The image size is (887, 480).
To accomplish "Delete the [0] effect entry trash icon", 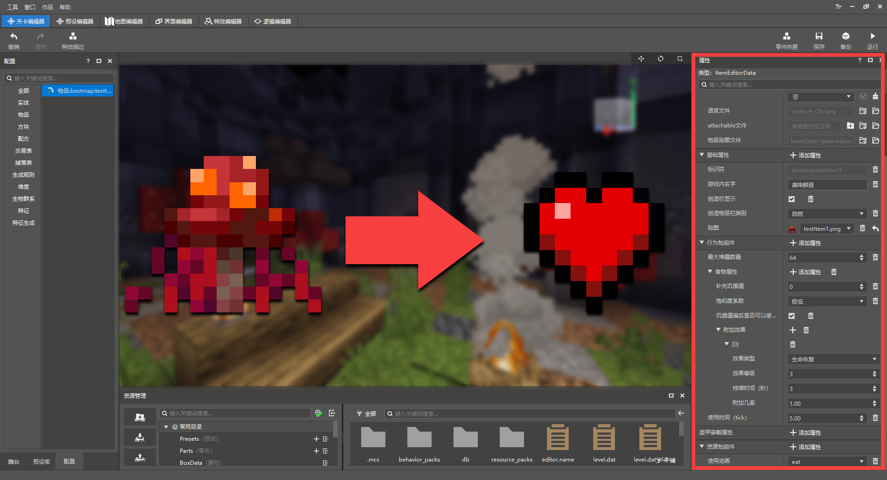I will [793, 344].
